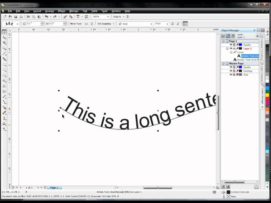Click the Edit Text icon on property bar
The image size is (271, 203).
tap(185, 24)
